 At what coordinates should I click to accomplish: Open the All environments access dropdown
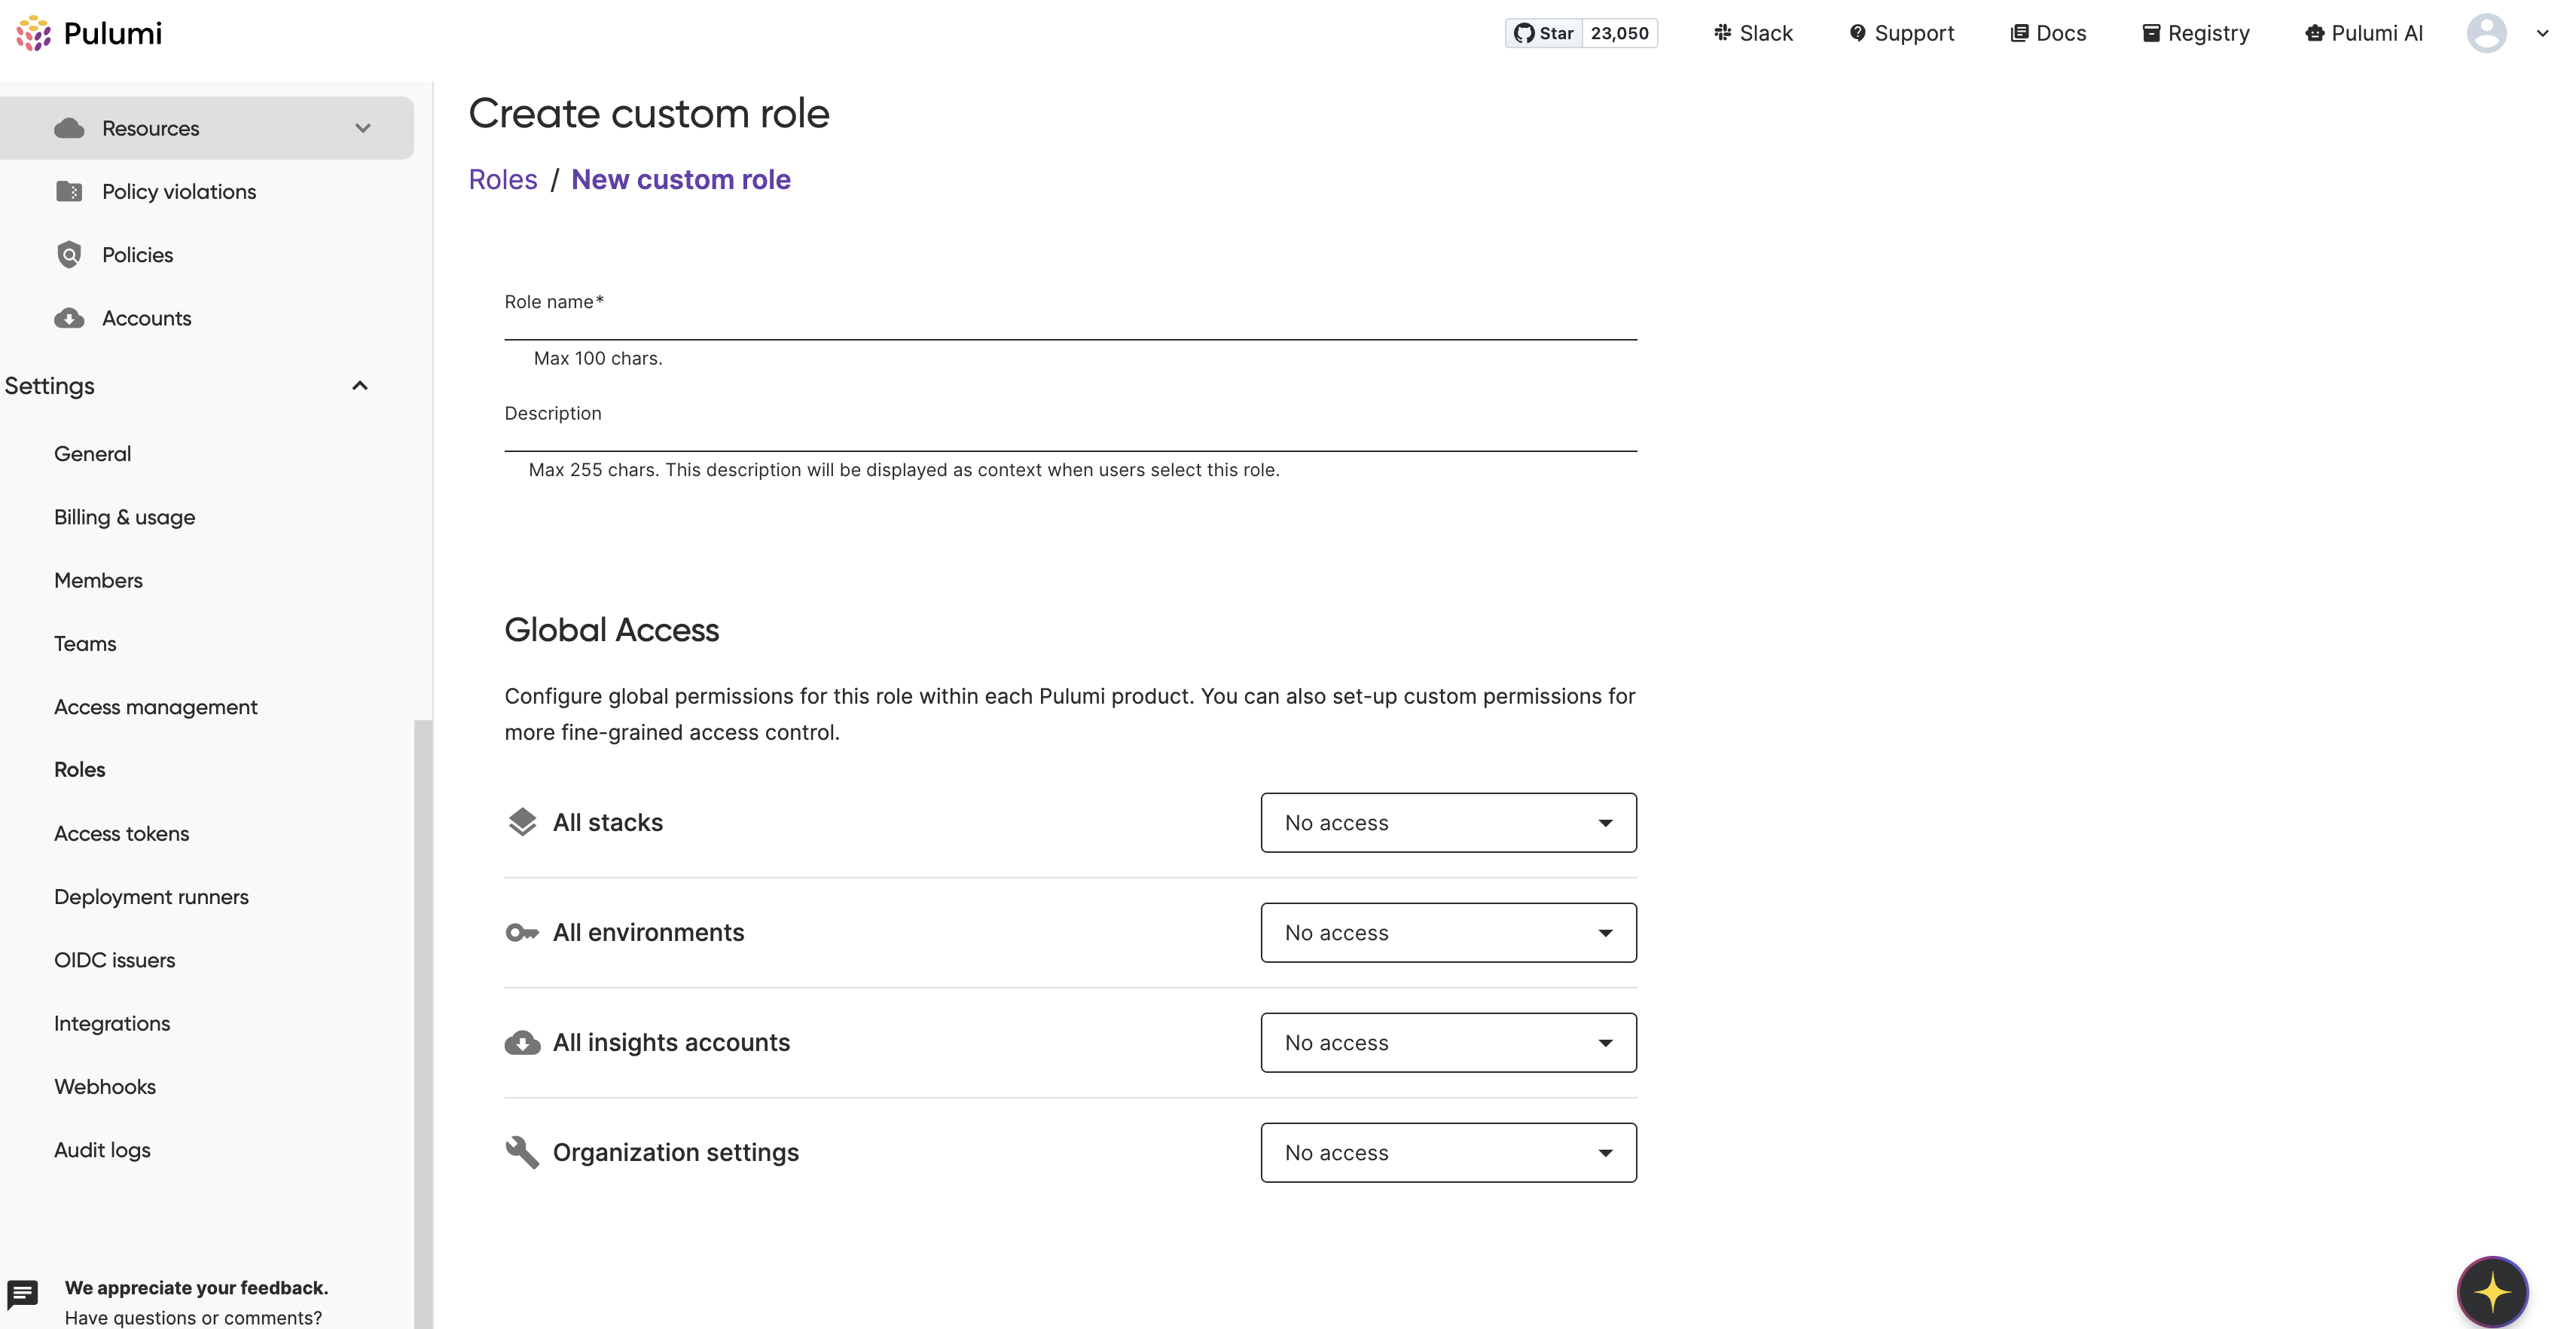click(x=1448, y=933)
